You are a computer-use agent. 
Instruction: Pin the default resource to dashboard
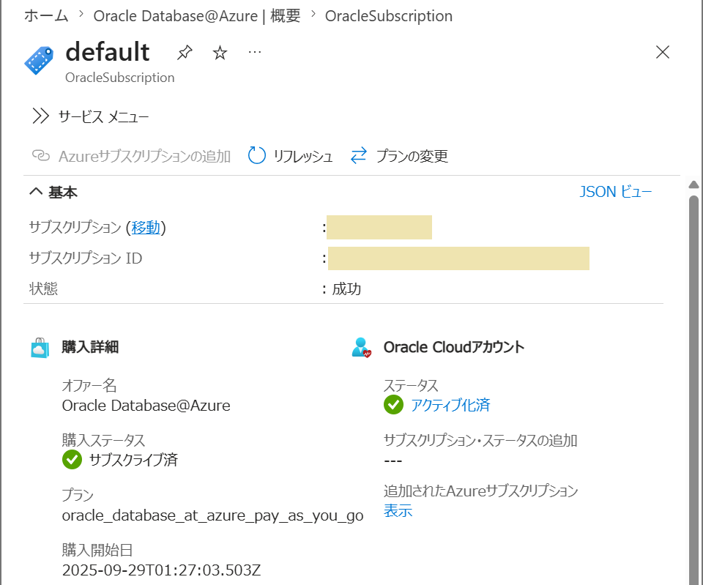[x=185, y=53]
